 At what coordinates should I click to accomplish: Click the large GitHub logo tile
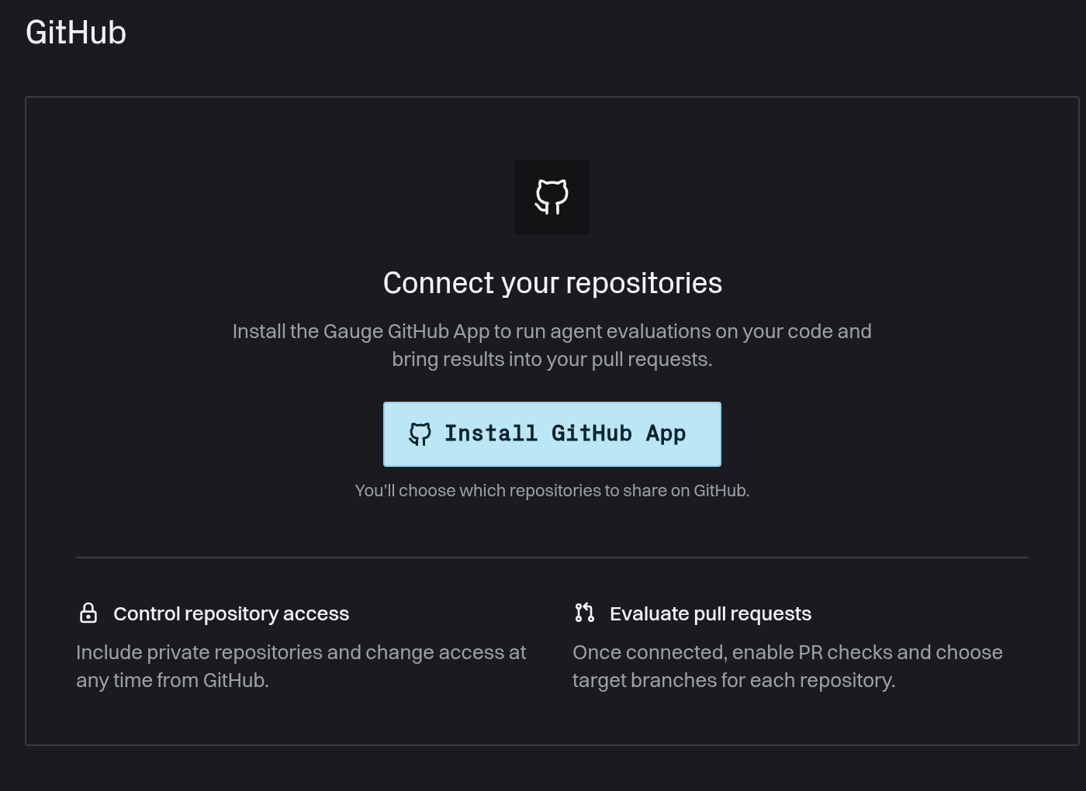pos(552,197)
